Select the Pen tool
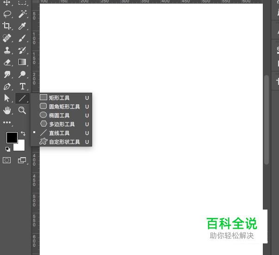279x255 pixels. coord(7,87)
